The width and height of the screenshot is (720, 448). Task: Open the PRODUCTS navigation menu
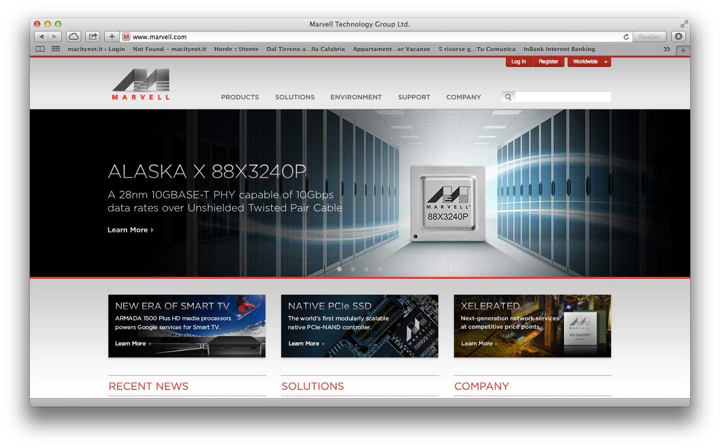point(240,97)
